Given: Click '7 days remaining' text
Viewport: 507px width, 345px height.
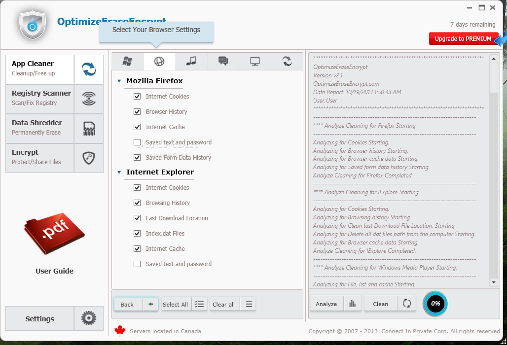Looking at the screenshot, I should [x=473, y=25].
